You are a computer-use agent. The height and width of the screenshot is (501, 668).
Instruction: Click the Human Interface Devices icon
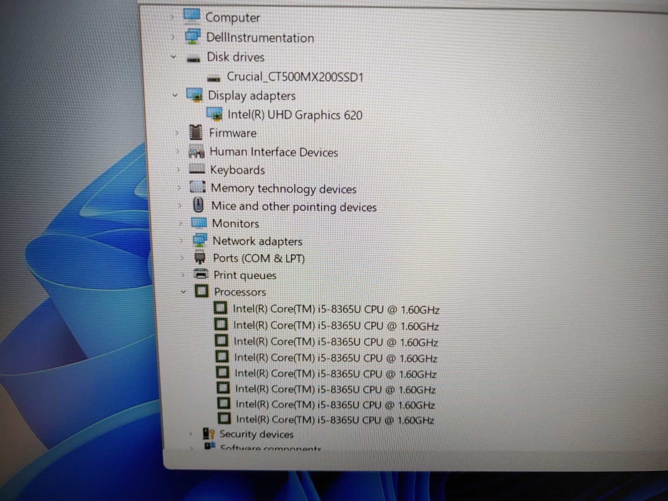pyautogui.click(x=197, y=152)
